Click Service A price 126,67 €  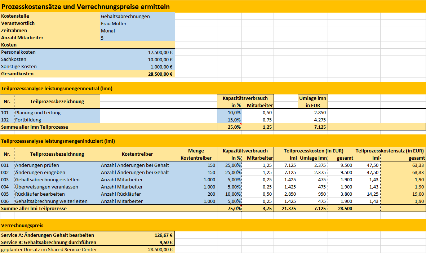pyautogui.click(x=137, y=235)
